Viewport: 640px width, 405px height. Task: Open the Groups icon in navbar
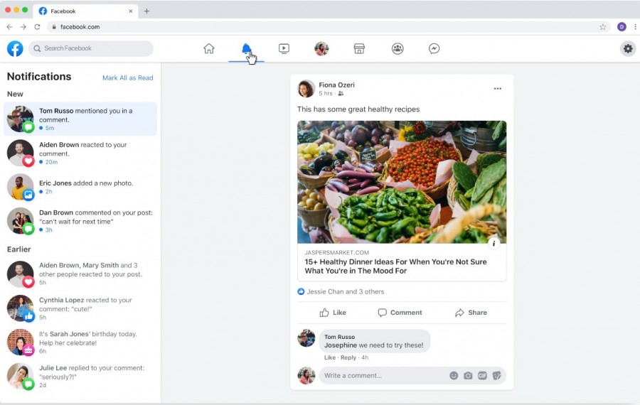398,48
